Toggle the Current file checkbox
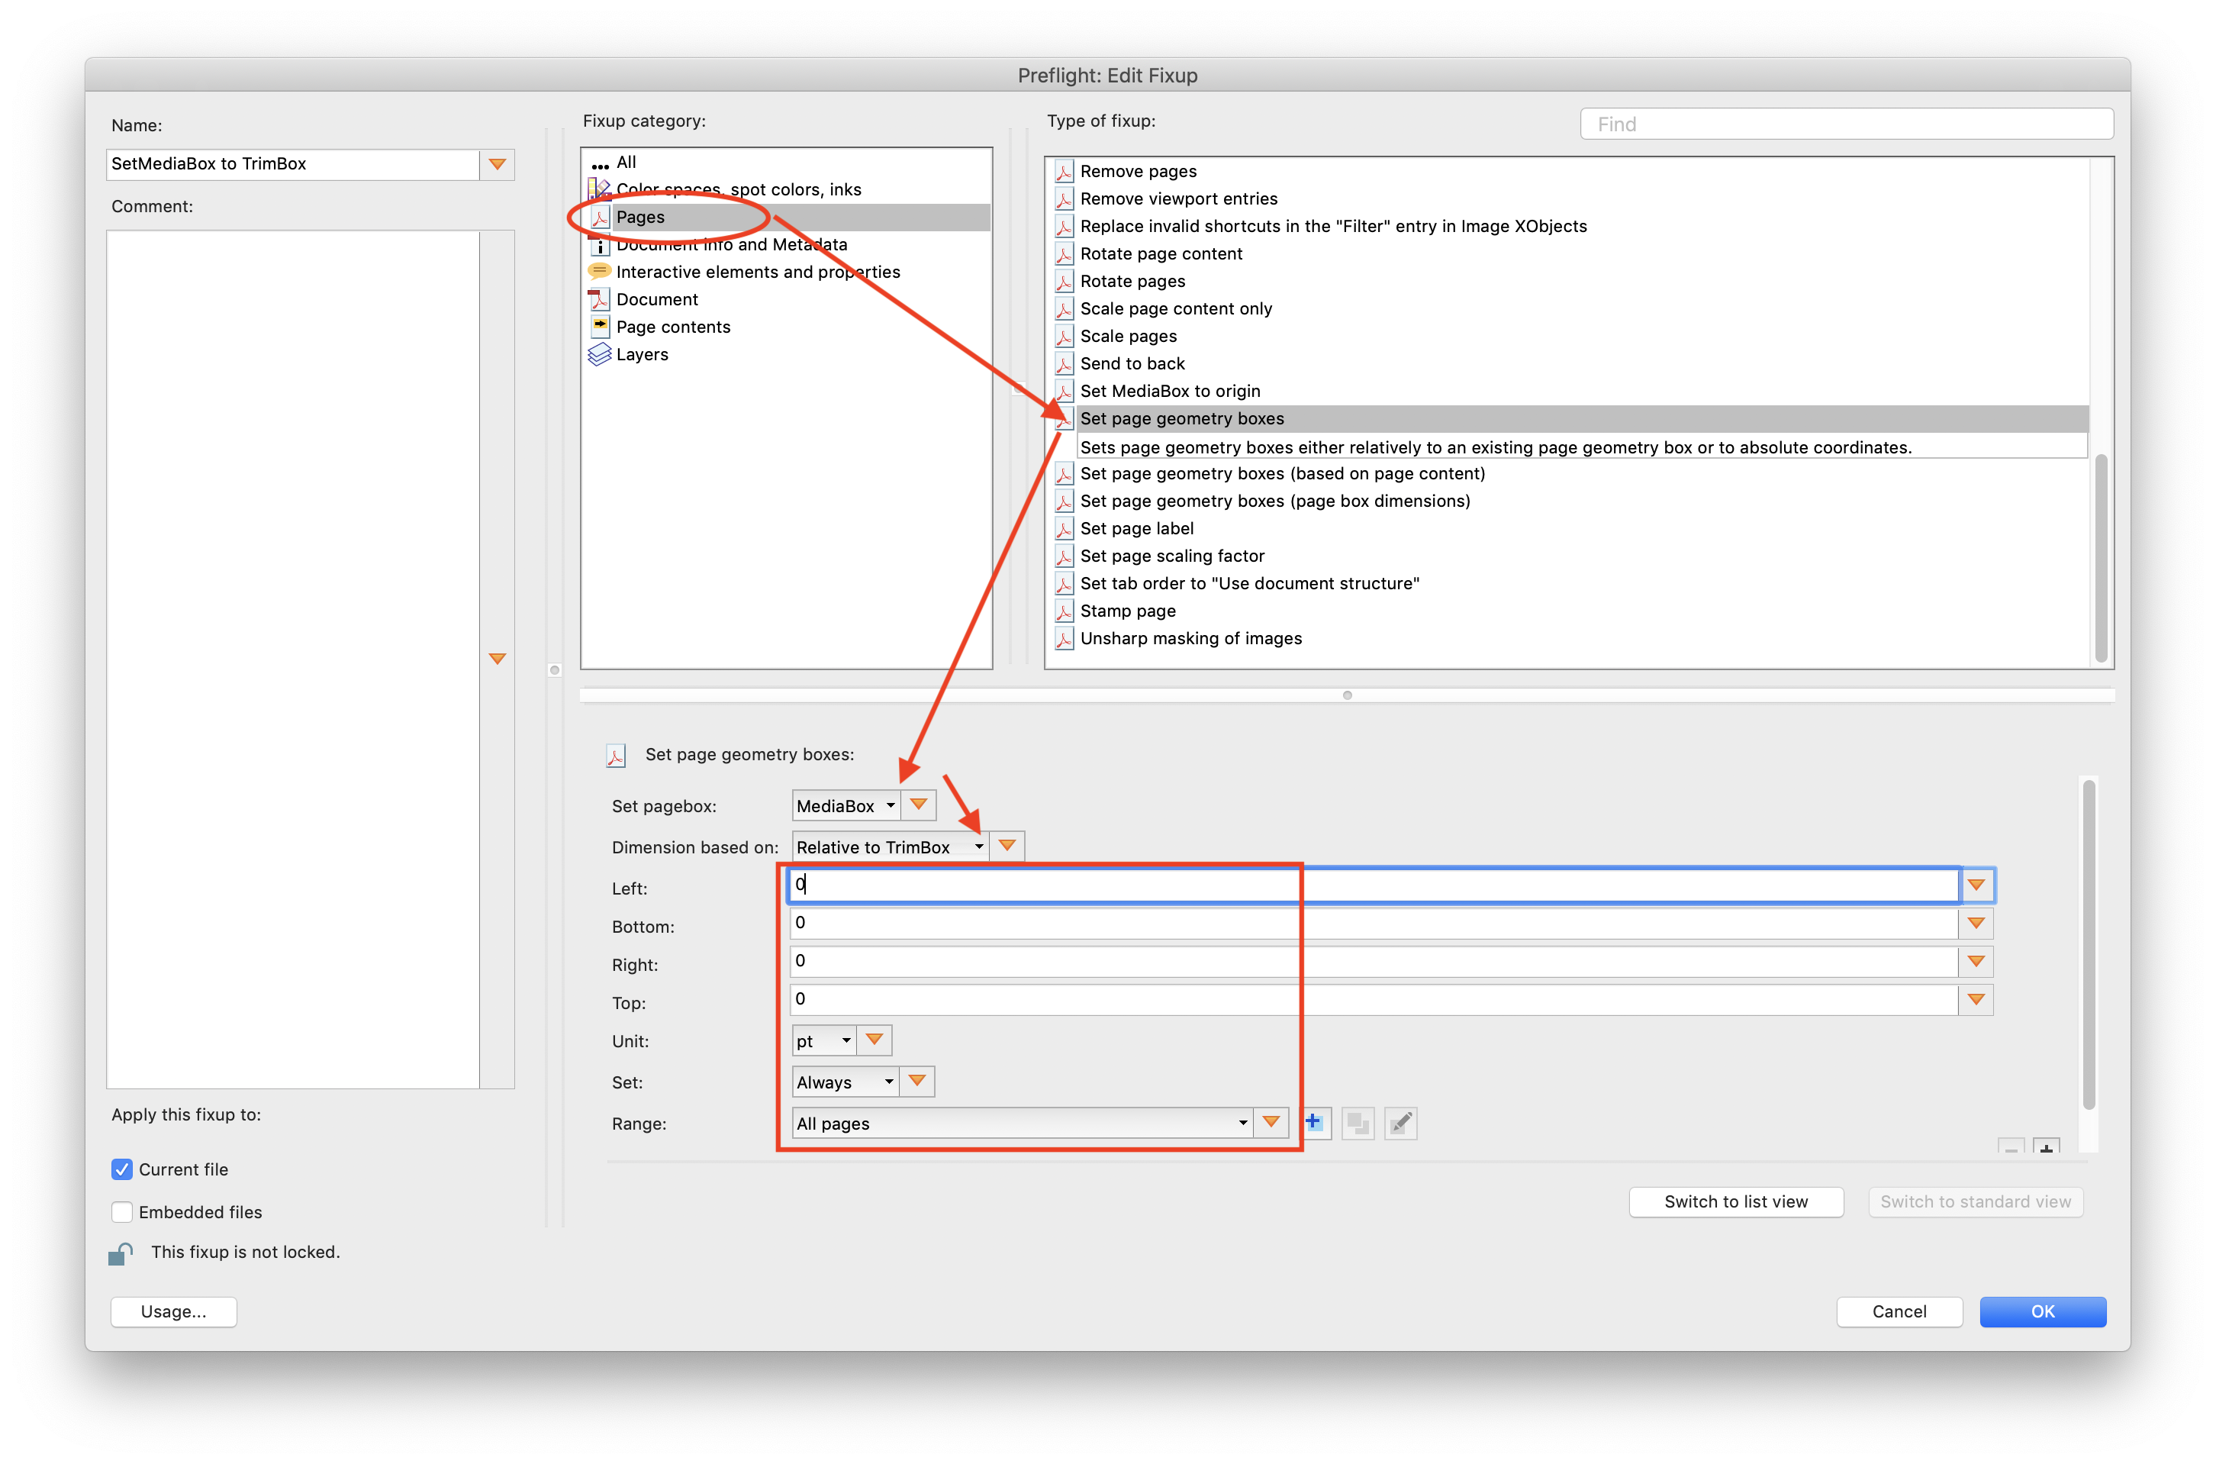The height and width of the screenshot is (1464, 2216). (x=127, y=1170)
